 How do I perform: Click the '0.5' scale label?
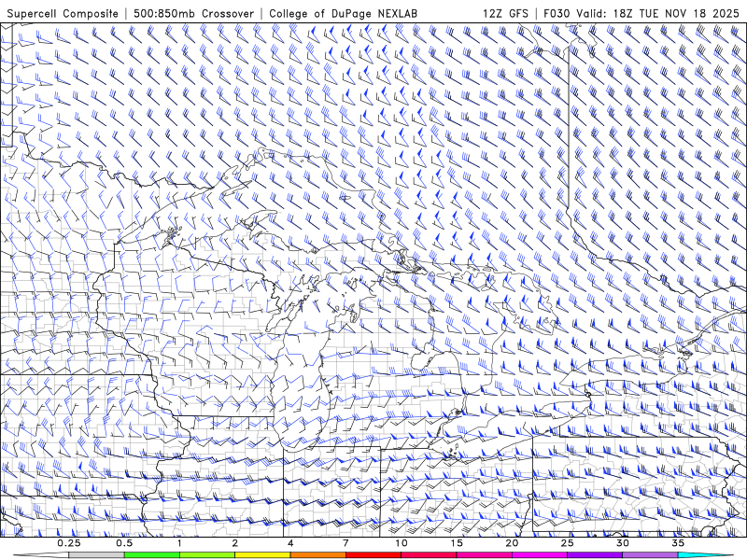[124, 543]
